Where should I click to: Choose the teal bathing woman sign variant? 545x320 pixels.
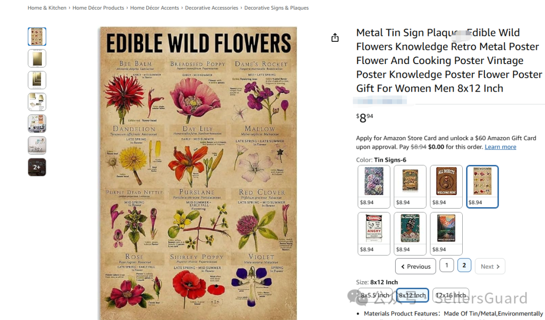(x=410, y=233)
